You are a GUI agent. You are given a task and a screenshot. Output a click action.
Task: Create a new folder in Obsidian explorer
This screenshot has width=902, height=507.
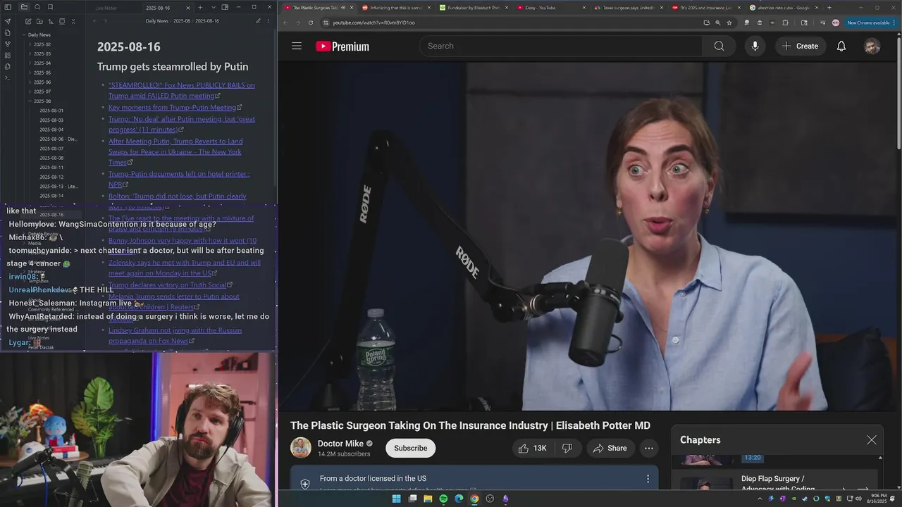click(39, 21)
